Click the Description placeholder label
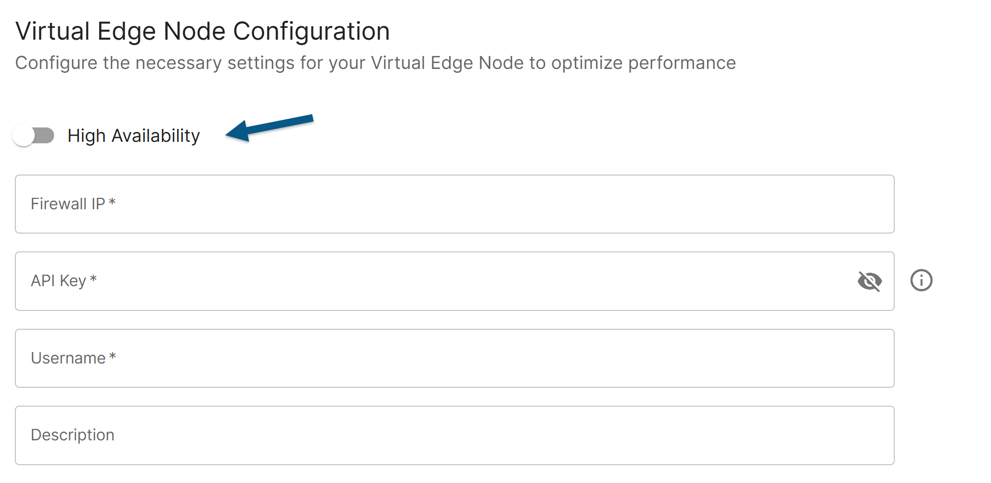The height and width of the screenshot is (483, 991). (x=72, y=435)
